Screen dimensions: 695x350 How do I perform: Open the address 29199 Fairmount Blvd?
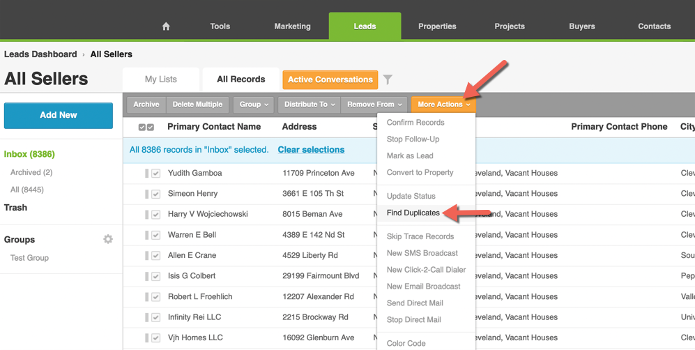point(321,276)
